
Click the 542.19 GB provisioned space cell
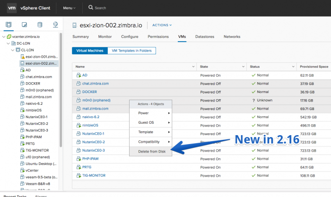tap(308, 117)
